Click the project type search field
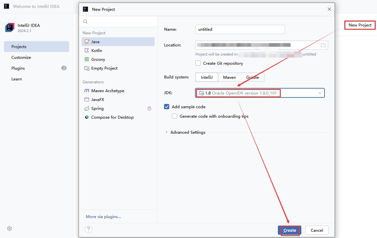377x238 pixels. tap(118, 22)
